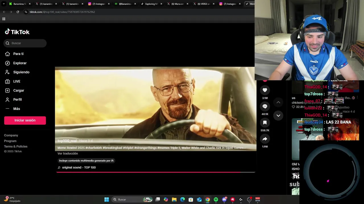The image size is (364, 204).
Task: Open the Terms & Policies link
Action: 16,146
